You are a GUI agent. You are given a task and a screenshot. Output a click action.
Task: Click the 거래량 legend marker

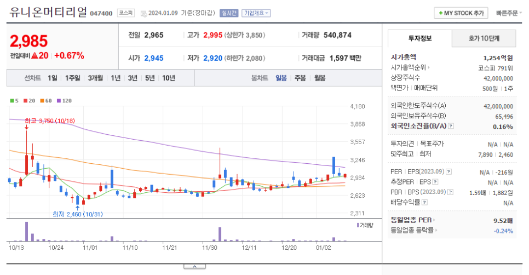[x=358, y=225]
